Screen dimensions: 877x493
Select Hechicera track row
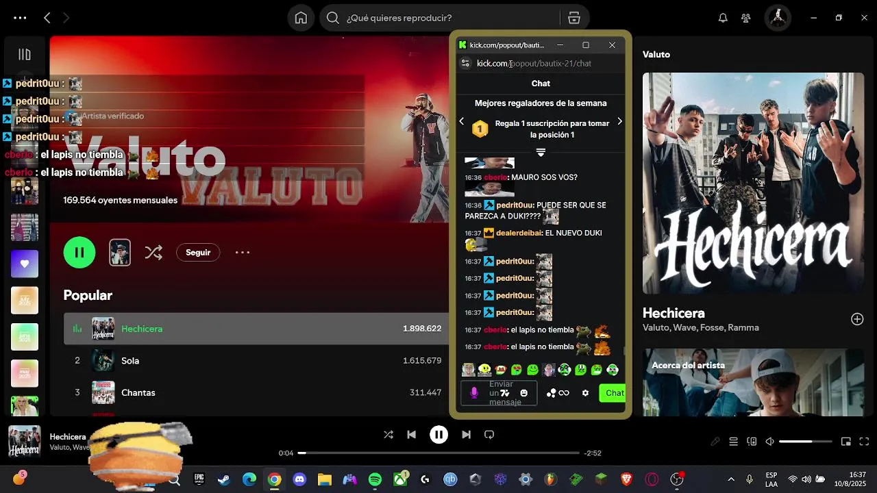pyautogui.click(x=256, y=329)
